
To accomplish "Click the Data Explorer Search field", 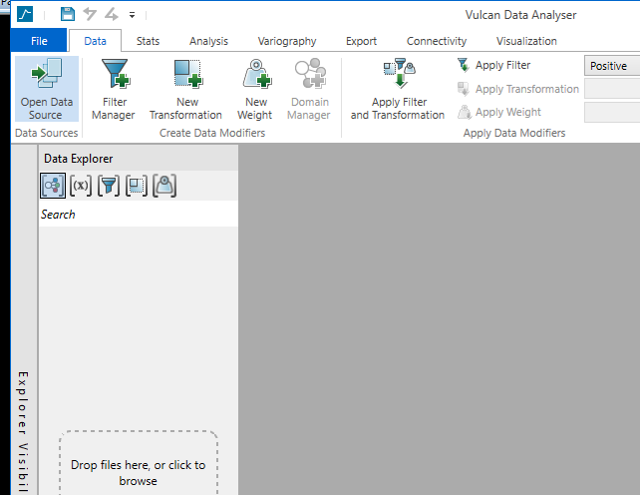I will click(x=139, y=215).
